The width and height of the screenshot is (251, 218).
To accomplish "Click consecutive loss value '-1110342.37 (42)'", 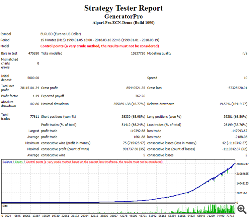I will (x=235, y=149).
